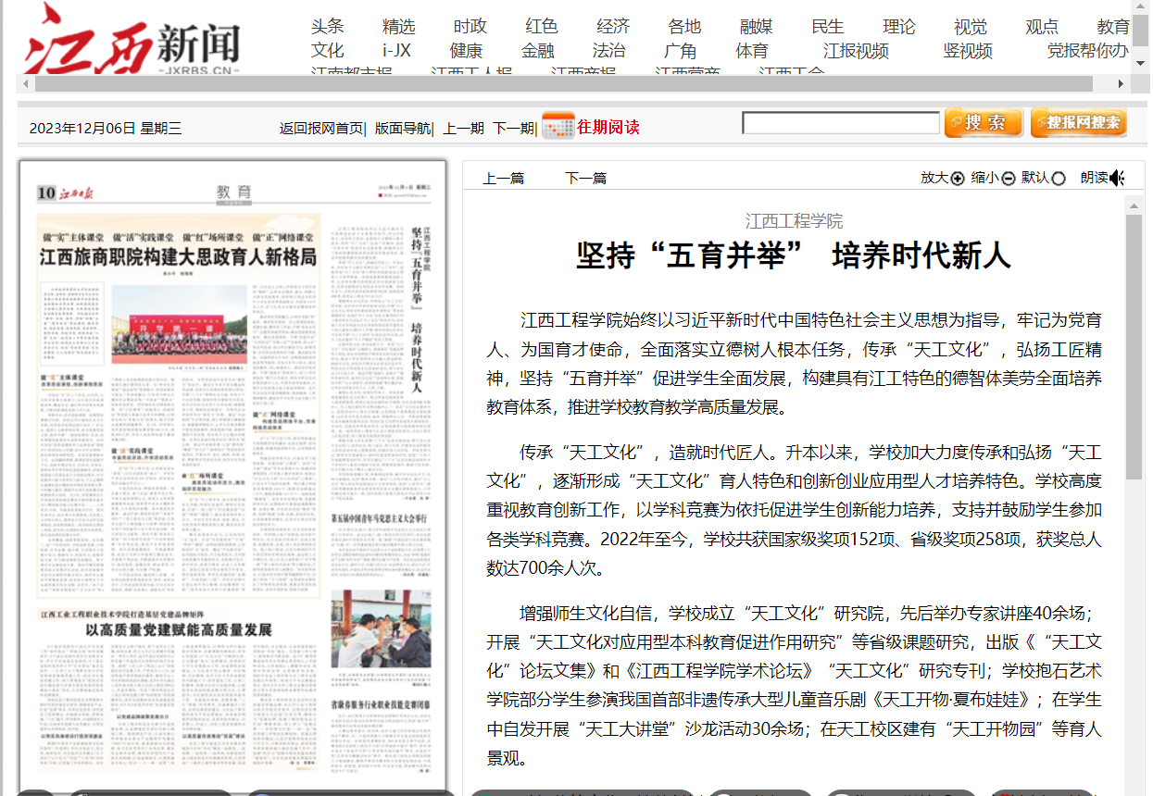Go to 下一篇 next article
Viewport: 1153px width, 796px height.
pyautogui.click(x=585, y=179)
